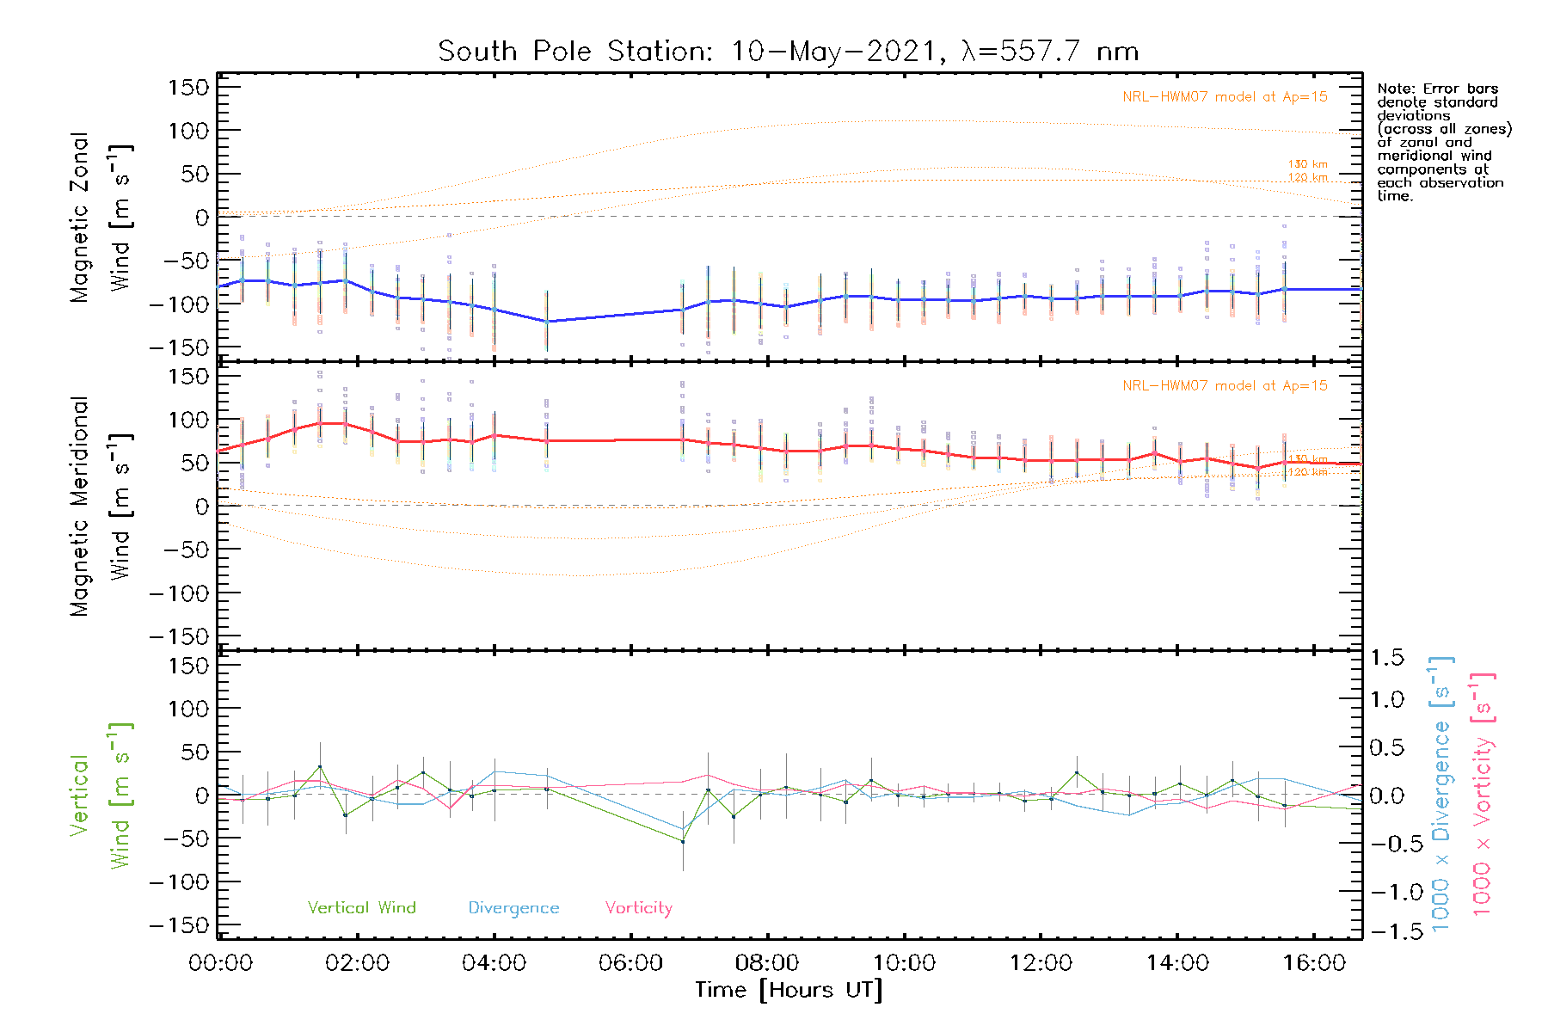Image resolution: width=1548 pixels, height=1032 pixels.
Task: Click the 1000 x Vorticity axis label
Action: [x=1482, y=795]
